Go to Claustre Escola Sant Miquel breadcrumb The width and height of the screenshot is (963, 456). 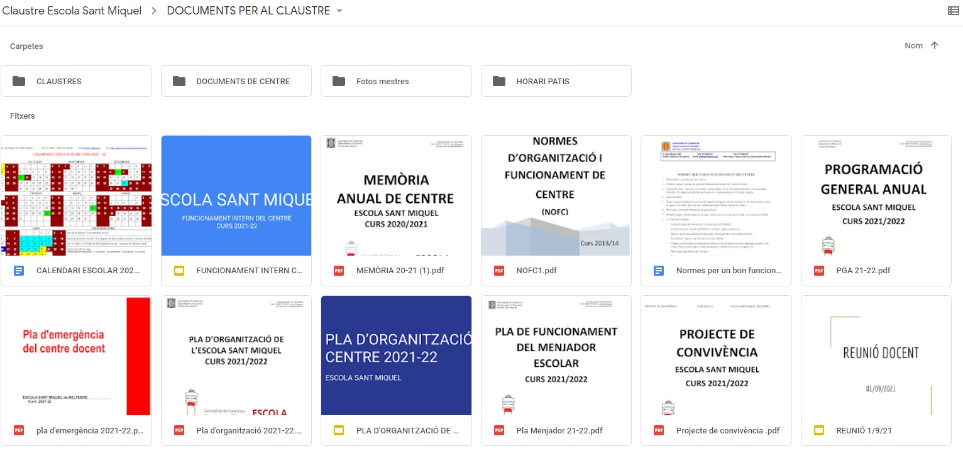pos(72,11)
